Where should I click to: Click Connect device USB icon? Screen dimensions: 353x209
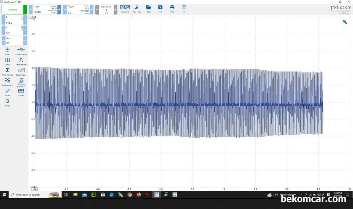(21, 51)
